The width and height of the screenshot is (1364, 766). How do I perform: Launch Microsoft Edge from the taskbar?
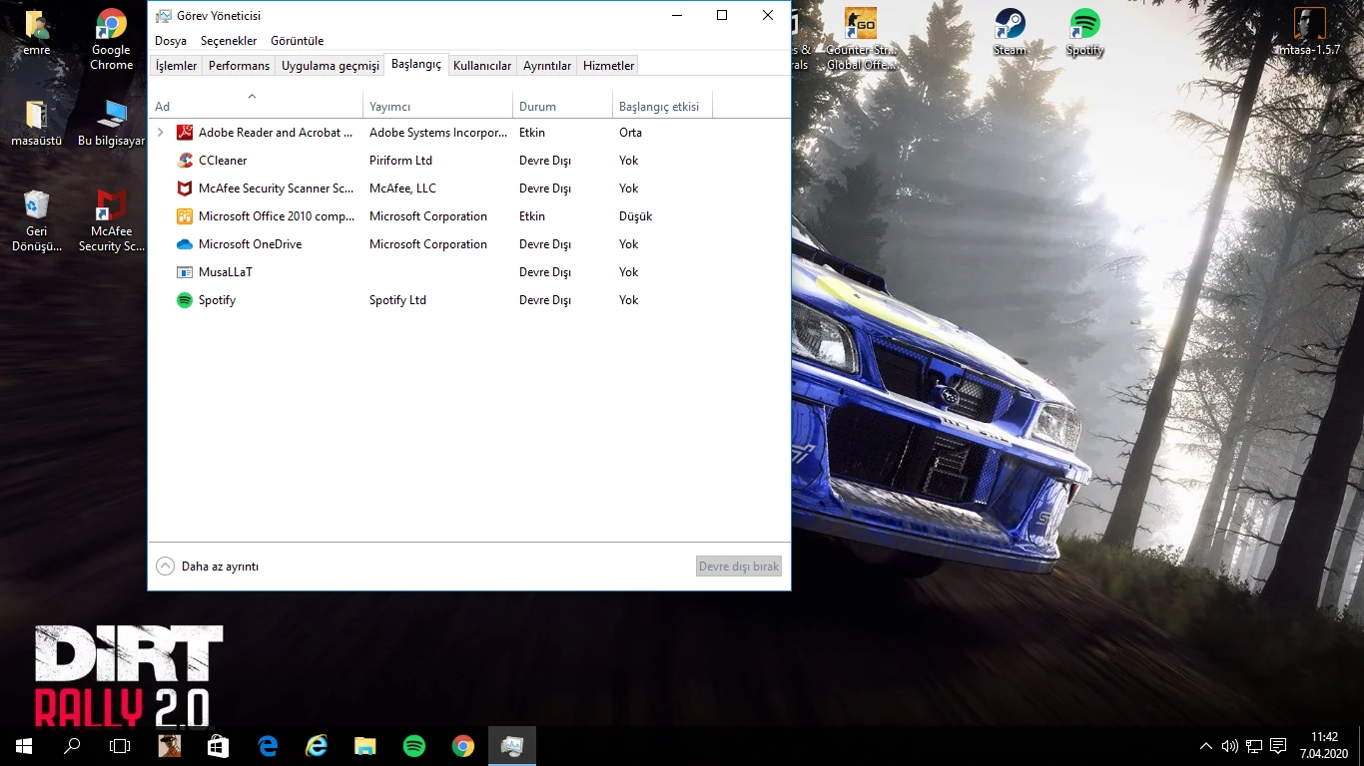coord(268,746)
